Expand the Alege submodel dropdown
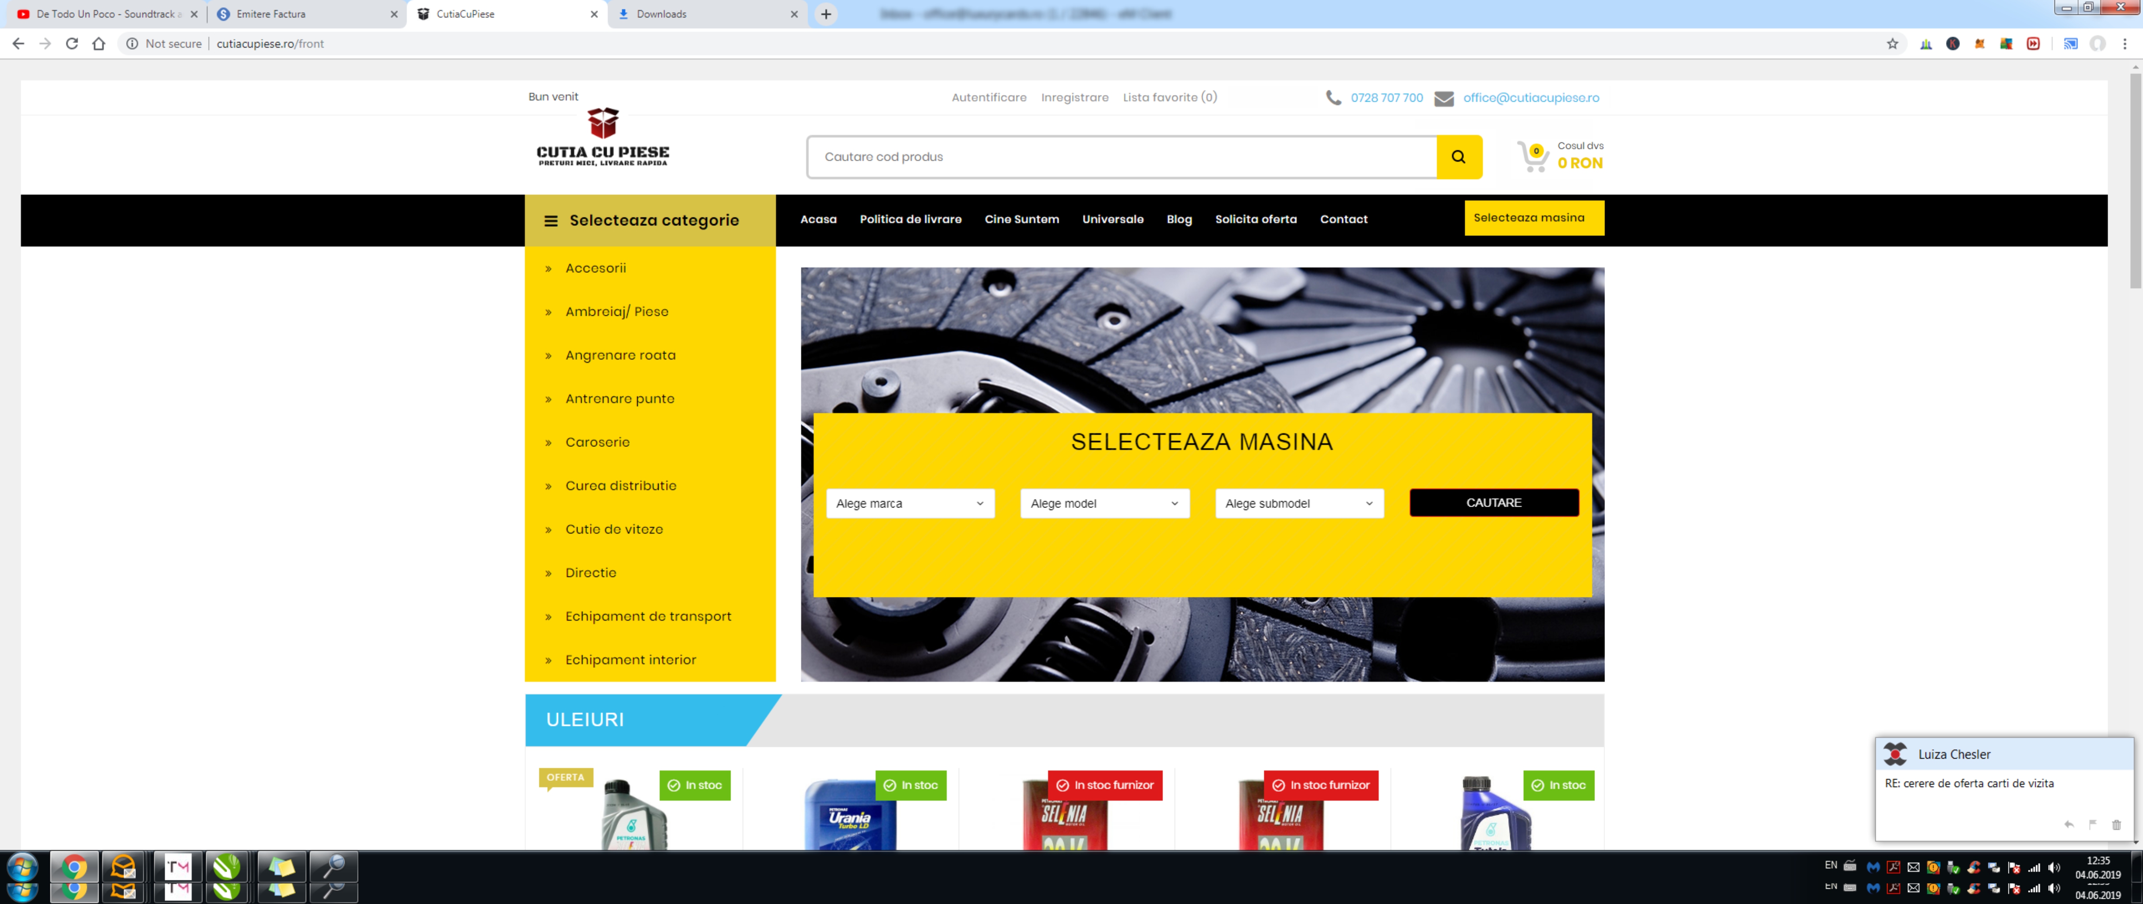This screenshot has width=2143, height=904. coord(1300,504)
